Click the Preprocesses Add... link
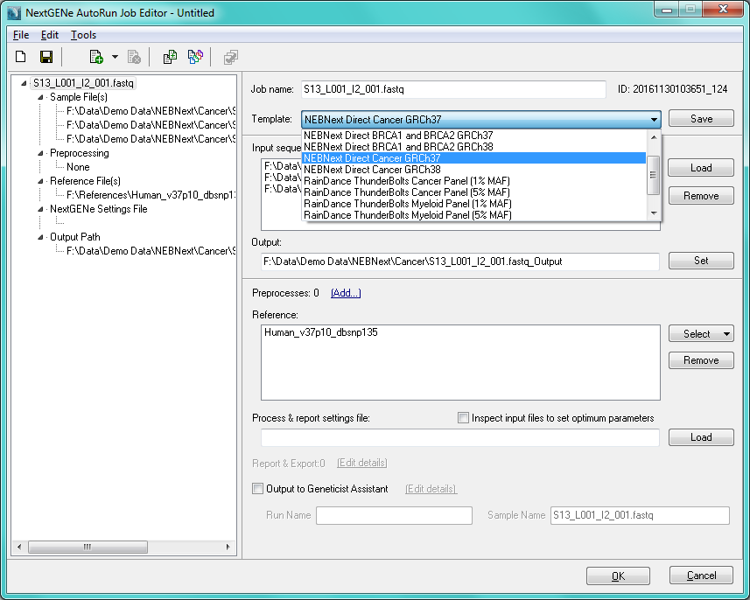 click(346, 293)
